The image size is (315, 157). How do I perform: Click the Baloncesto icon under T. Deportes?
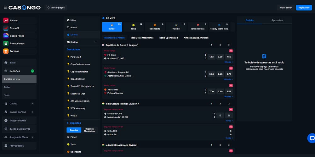(68, 152)
